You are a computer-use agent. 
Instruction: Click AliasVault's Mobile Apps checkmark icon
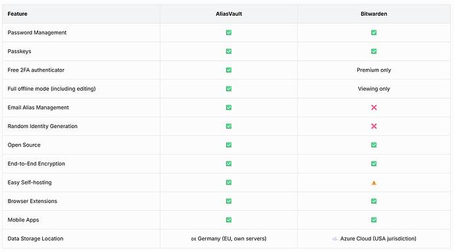229,219
